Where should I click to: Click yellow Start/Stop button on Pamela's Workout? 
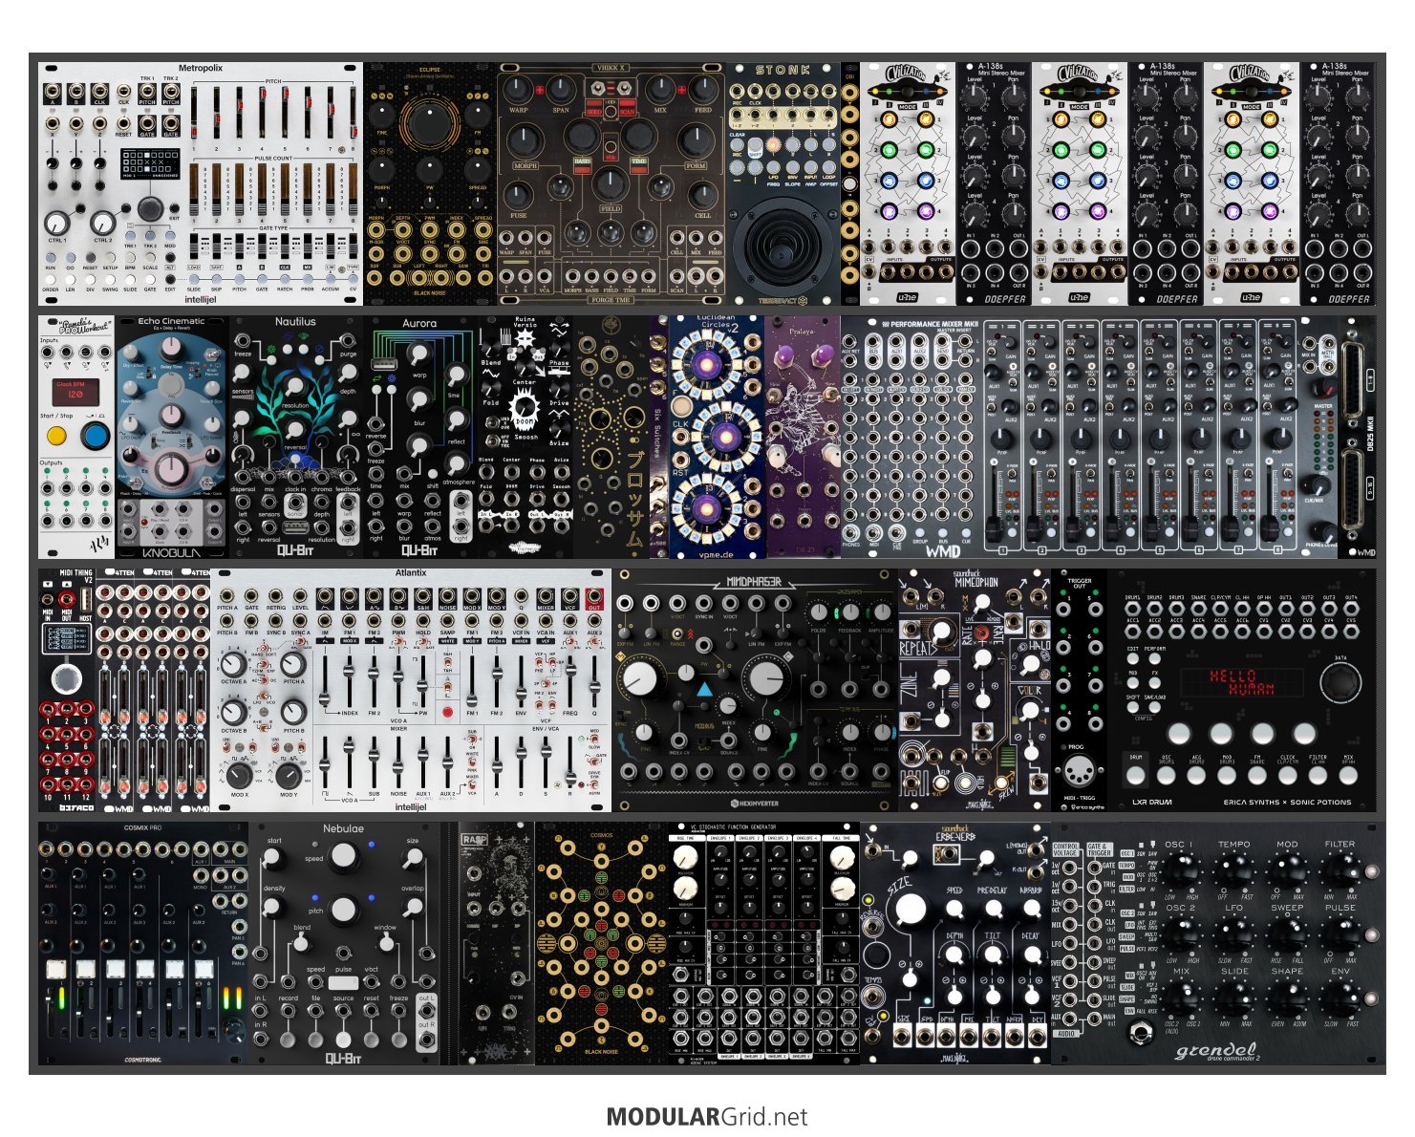coord(56,437)
